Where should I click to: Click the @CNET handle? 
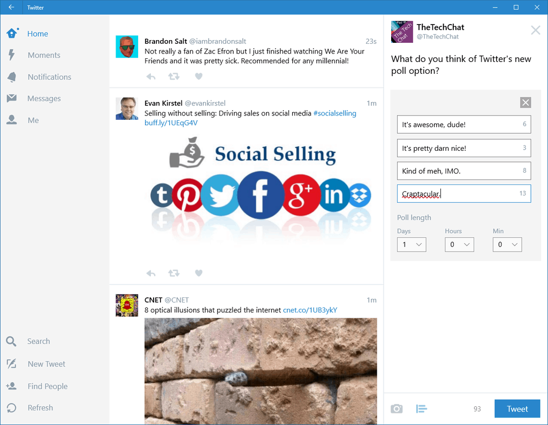(177, 300)
